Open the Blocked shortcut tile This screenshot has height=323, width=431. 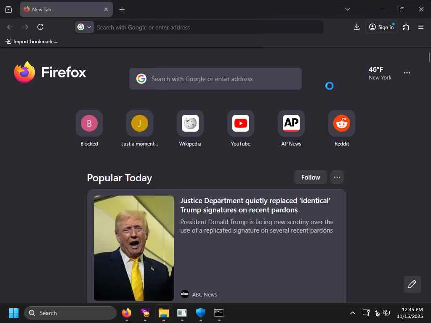(x=89, y=128)
